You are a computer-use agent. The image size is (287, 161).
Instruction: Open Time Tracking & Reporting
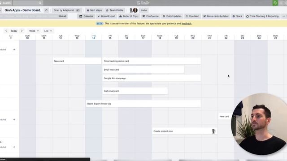point(262,16)
